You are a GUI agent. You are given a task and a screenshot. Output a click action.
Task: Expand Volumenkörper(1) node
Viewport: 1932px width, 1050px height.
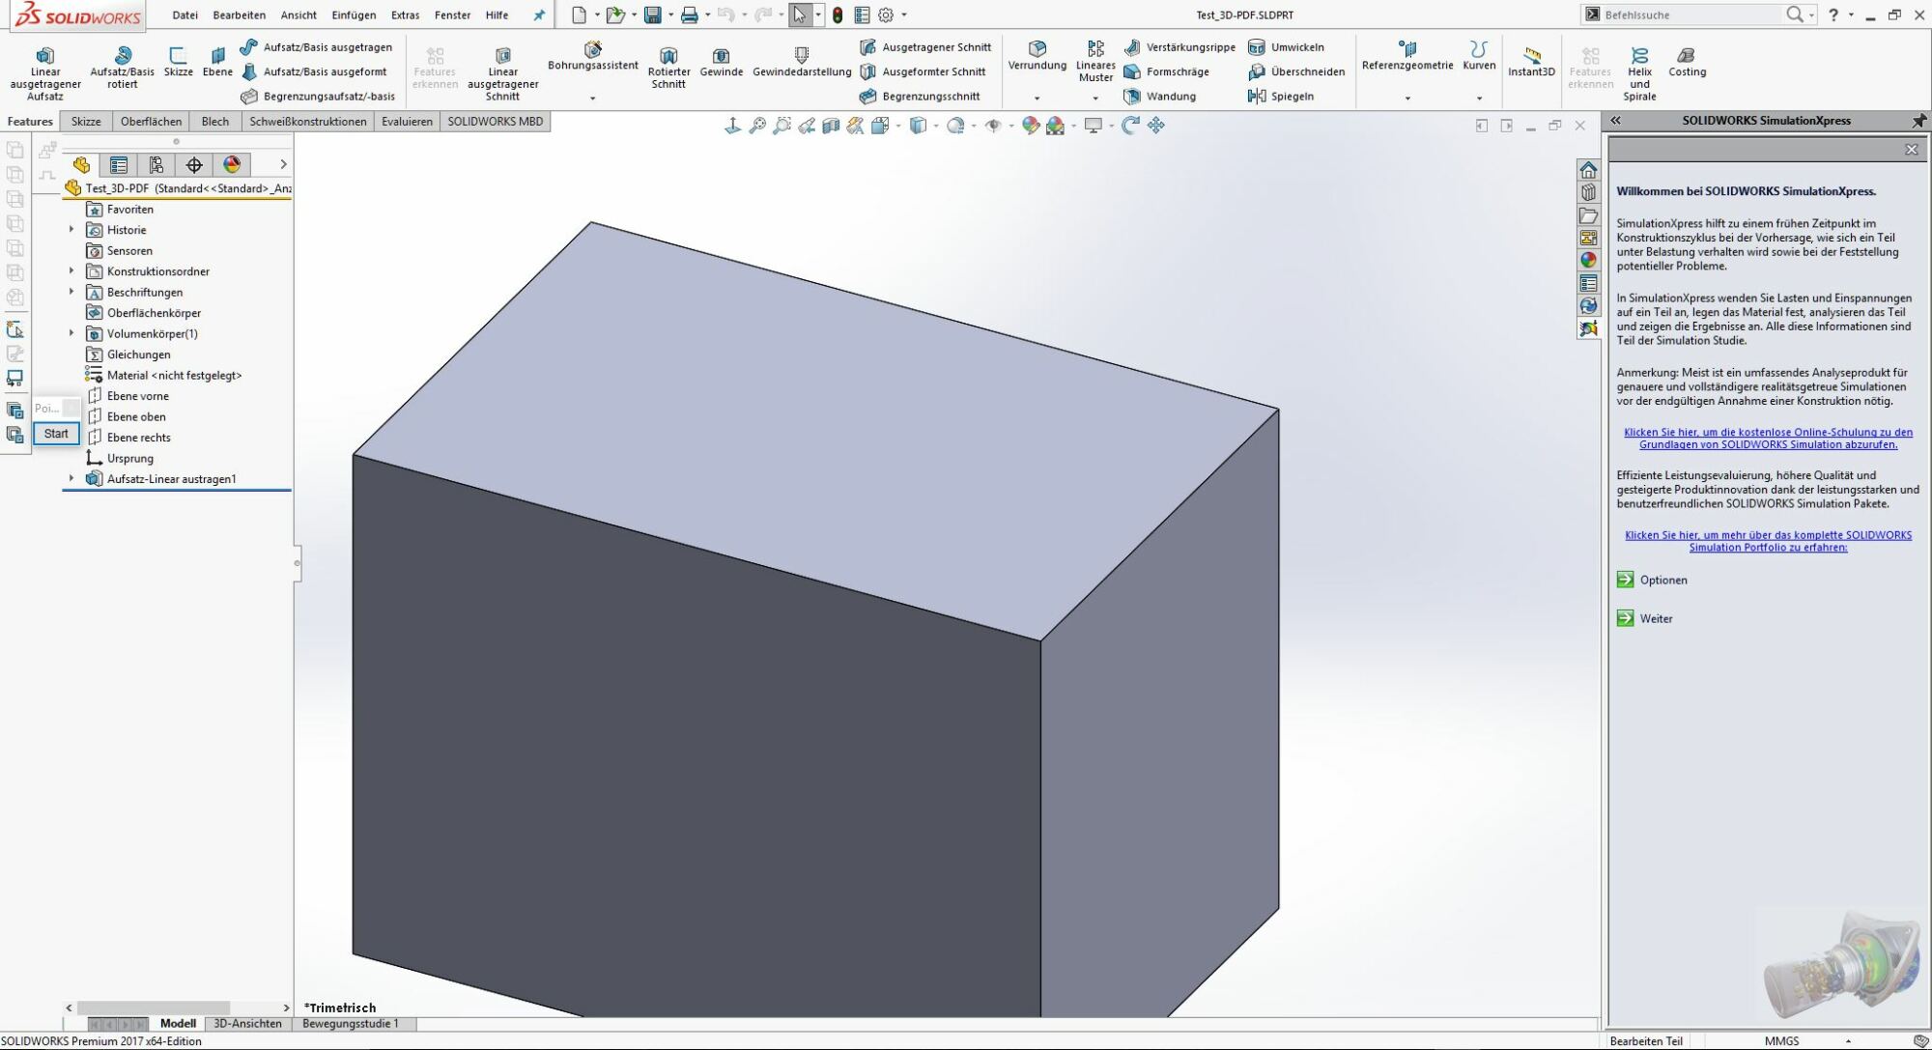(x=71, y=333)
